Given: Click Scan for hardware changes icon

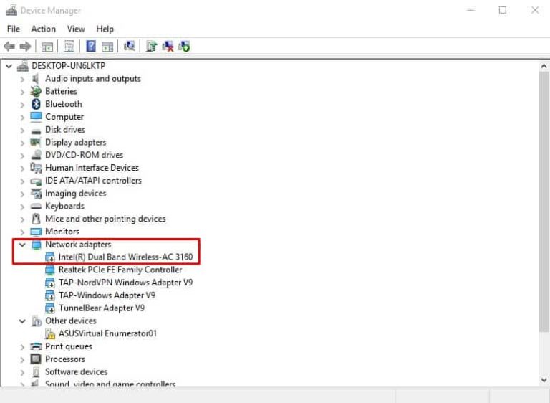Looking at the screenshot, I should tap(129, 47).
